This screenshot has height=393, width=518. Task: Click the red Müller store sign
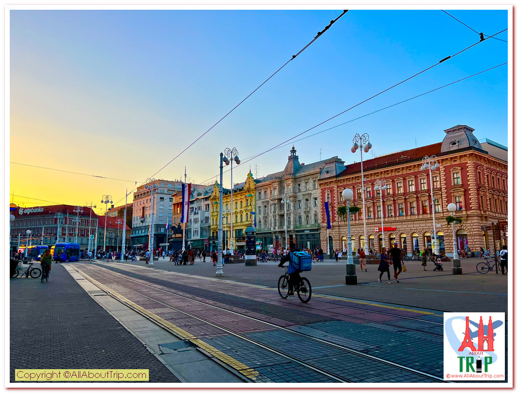coord(386,229)
